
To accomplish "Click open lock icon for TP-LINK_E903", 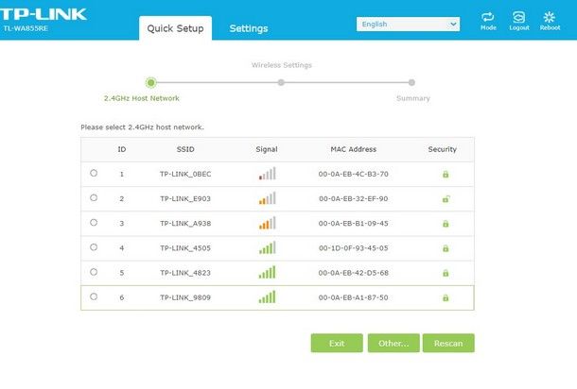I will [x=446, y=198].
